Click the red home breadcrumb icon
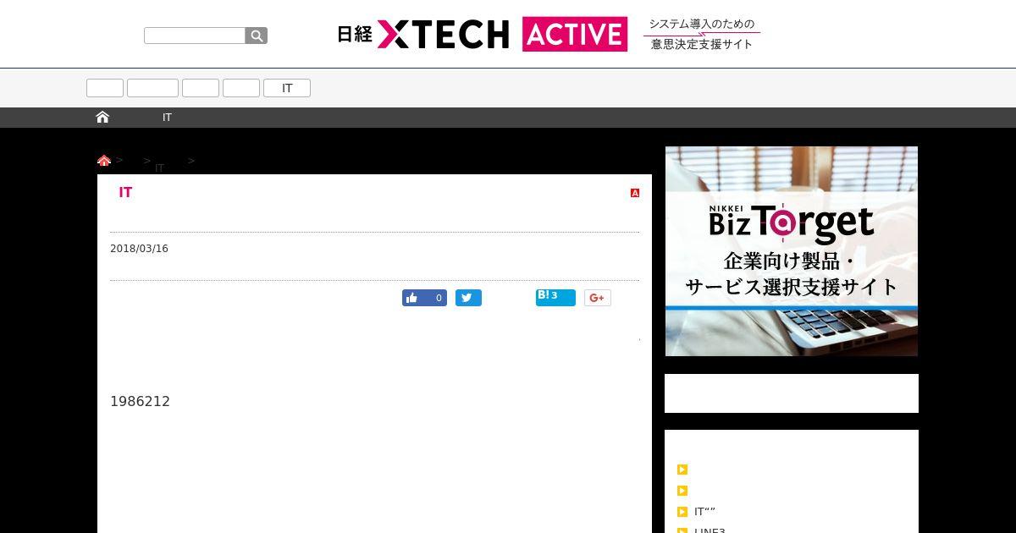Image resolution: width=1016 pixels, height=533 pixels. click(x=104, y=161)
